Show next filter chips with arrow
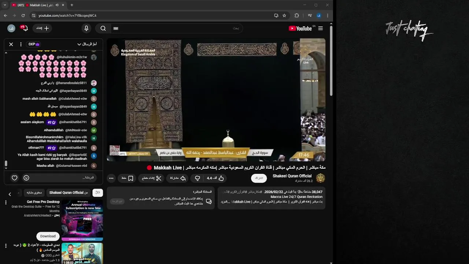The width and height of the screenshot is (469, 264). click(x=10, y=194)
